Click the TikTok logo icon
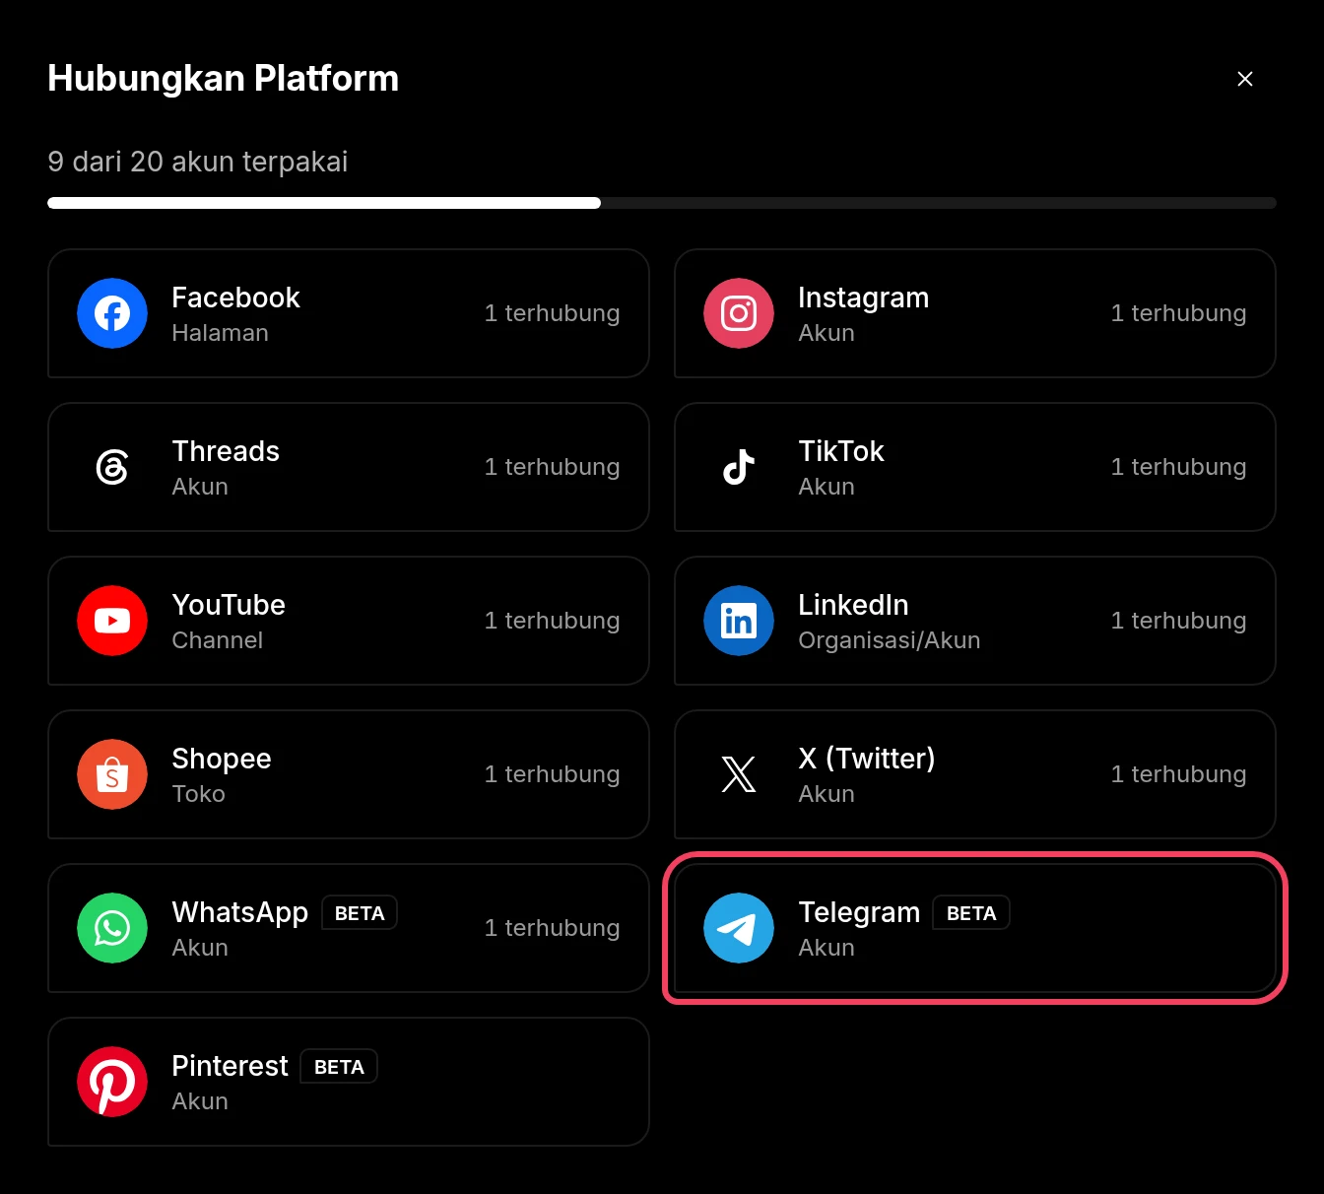Screen dimensions: 1324x1194 coord(739,467)
